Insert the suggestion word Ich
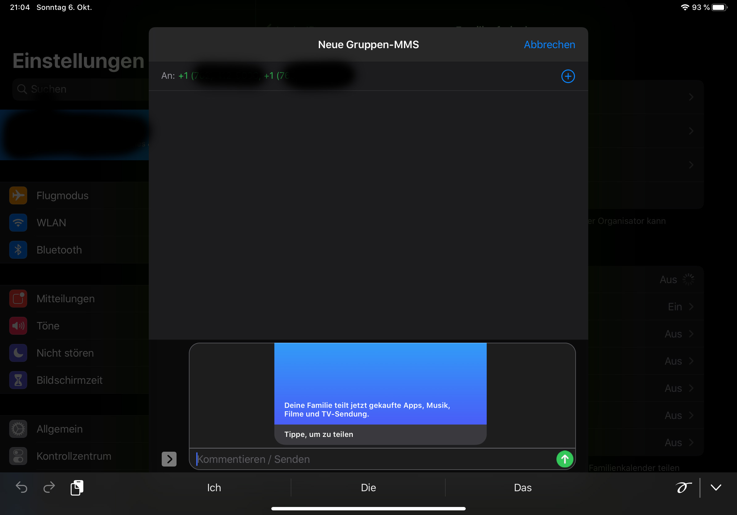Screen dimensions: 737x515 click(x=214, y=488)
